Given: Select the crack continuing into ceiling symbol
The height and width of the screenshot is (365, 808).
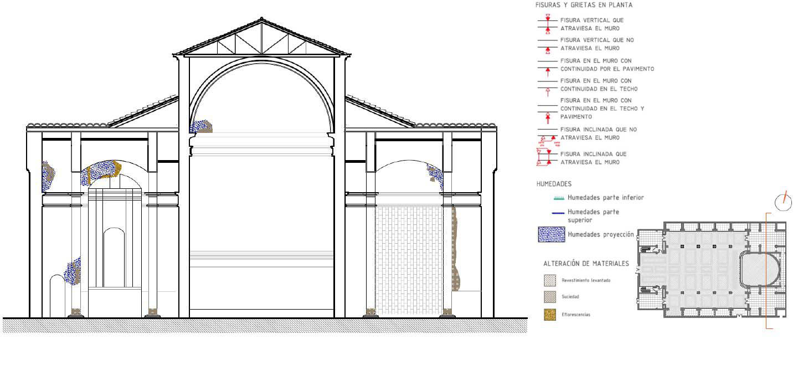Looking at the screenshot, I should click(548, 86).
